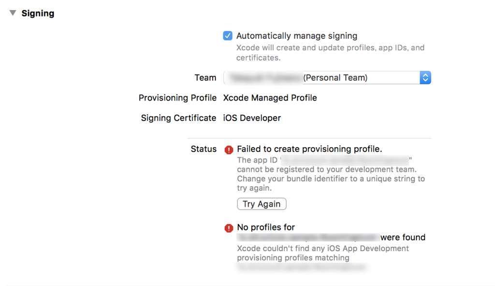This screenshot has width=495, height=286.
Task: Click "Xcode couldn't find any iOS App Development" text
Action: pyautogui.click(x=322, y=248)
